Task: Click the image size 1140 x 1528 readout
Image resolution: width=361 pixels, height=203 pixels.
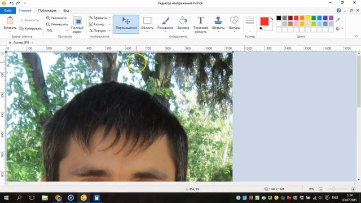Action: pos(275,189)
